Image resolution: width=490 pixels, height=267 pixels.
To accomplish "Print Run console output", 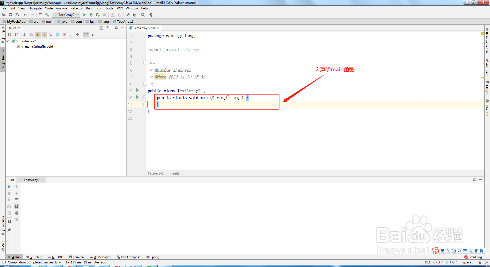I will [17, 213].
